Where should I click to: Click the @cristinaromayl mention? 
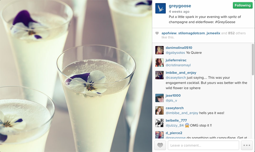[x=178, y=65]
